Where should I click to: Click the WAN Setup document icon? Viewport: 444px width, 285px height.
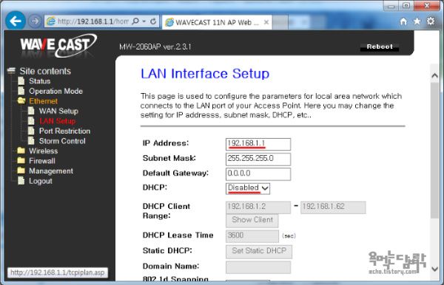click(31, 111)
